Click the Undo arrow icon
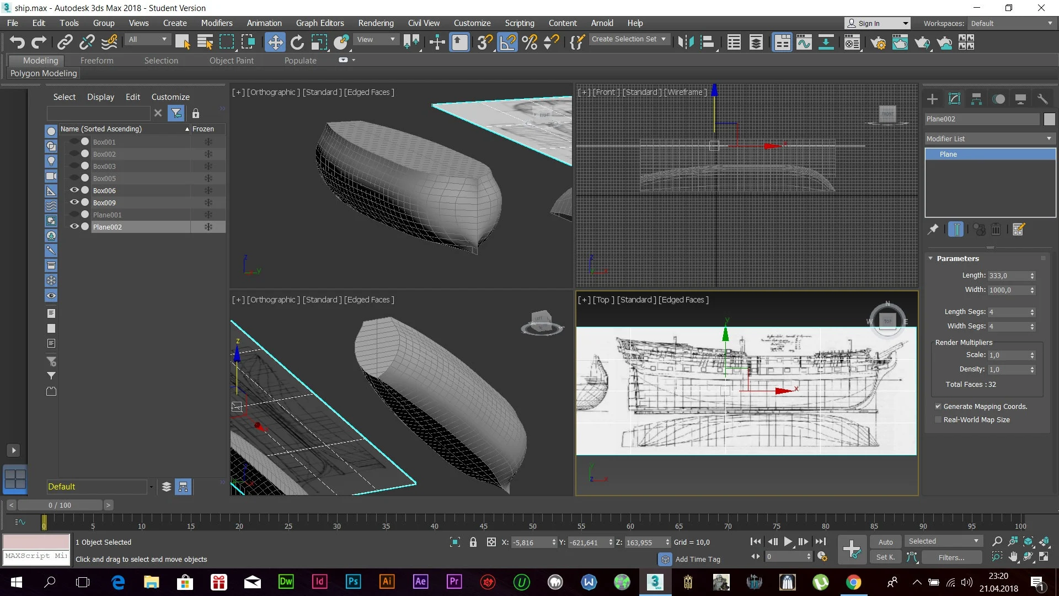Screen dimensions: 1059x596 point(17,42)
